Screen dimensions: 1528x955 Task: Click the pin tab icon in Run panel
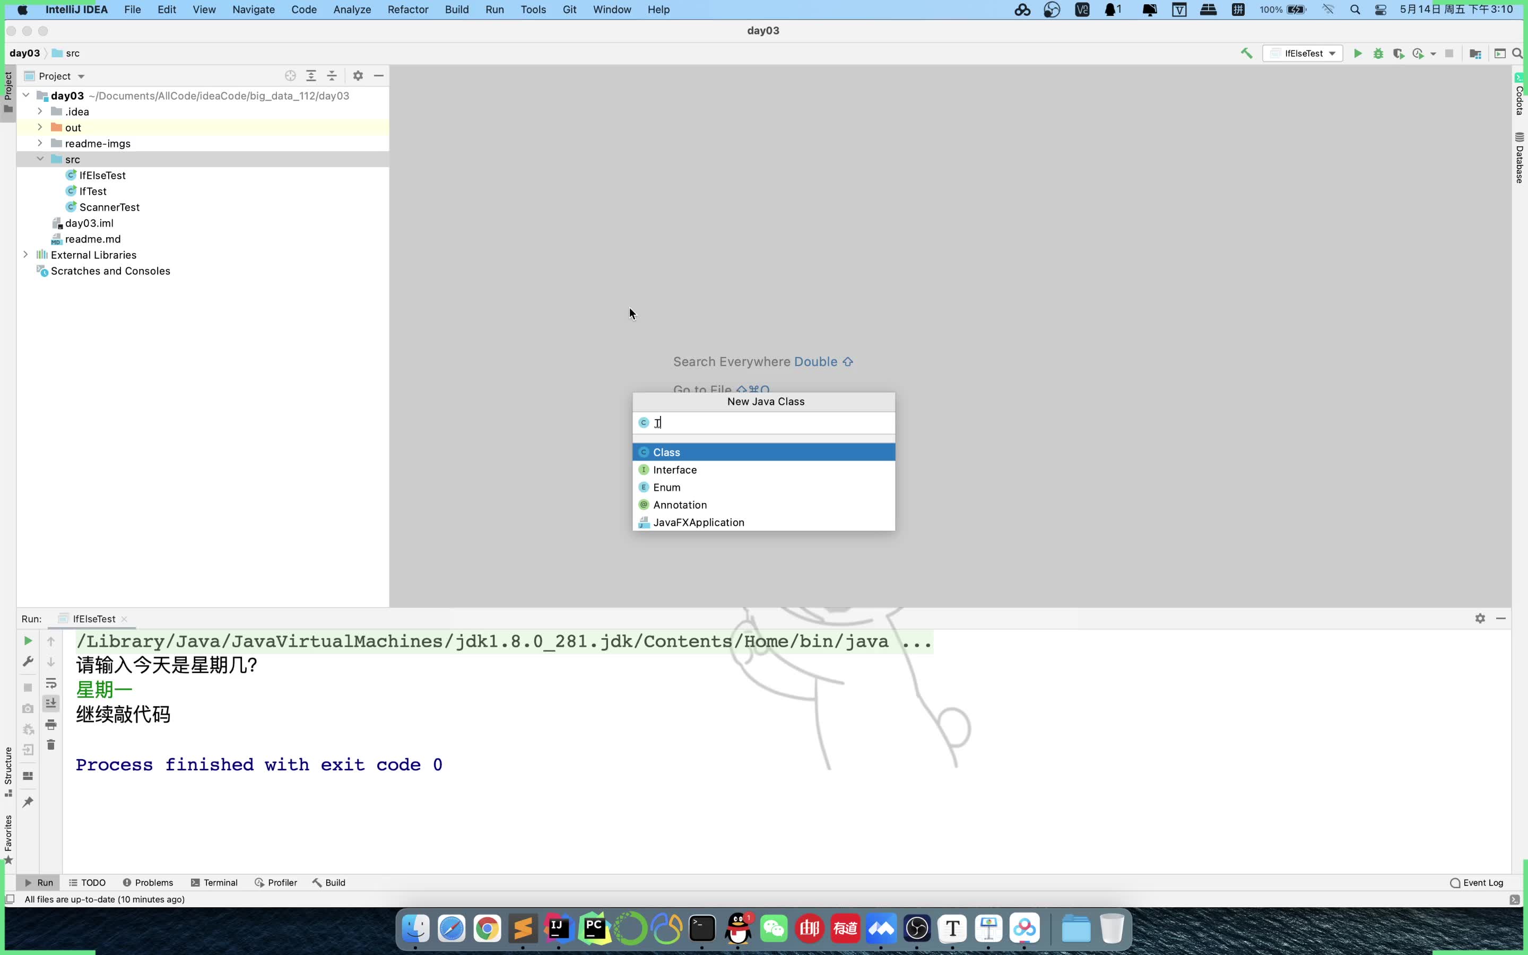(28, 802)
